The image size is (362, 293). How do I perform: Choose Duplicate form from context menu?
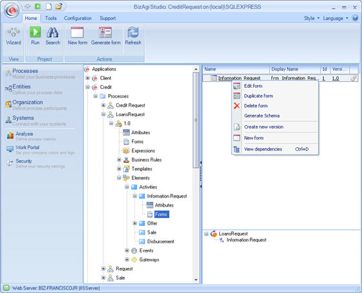pos(275,96)
